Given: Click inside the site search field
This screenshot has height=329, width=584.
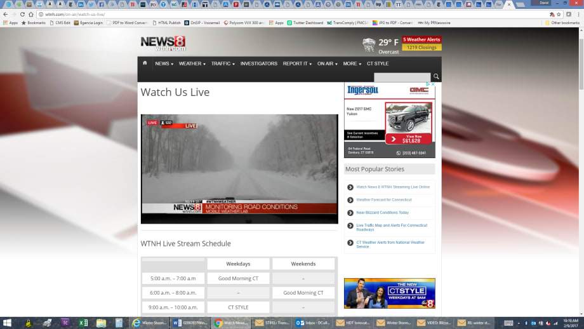Looking at the screenshot, I should (x=402, y=77).
